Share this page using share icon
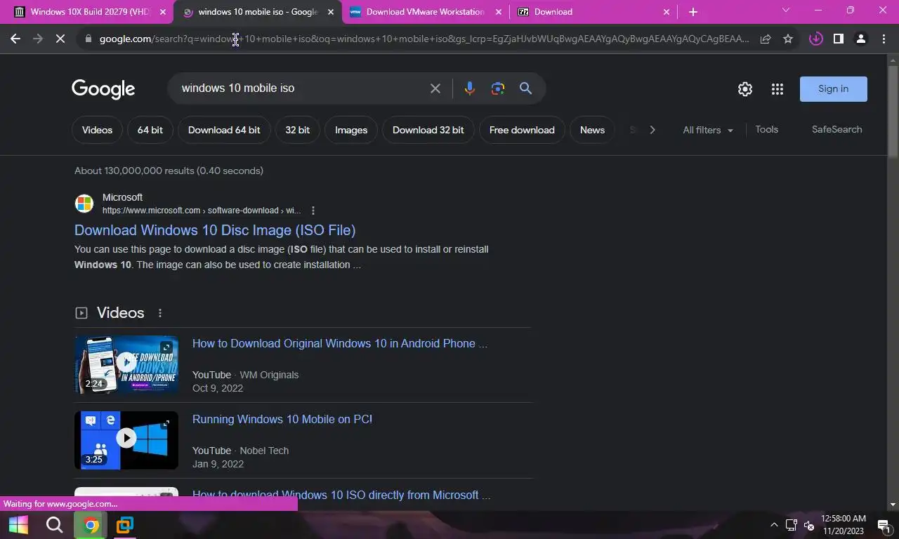Viewport: 899px width, 539px height. coord(766,39)
